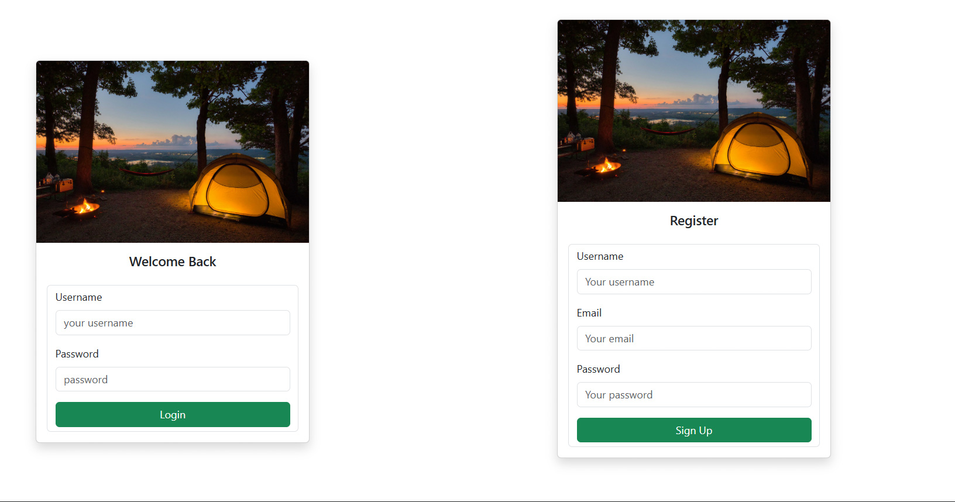Focus the login form's username field

click(x=173, y=323)
